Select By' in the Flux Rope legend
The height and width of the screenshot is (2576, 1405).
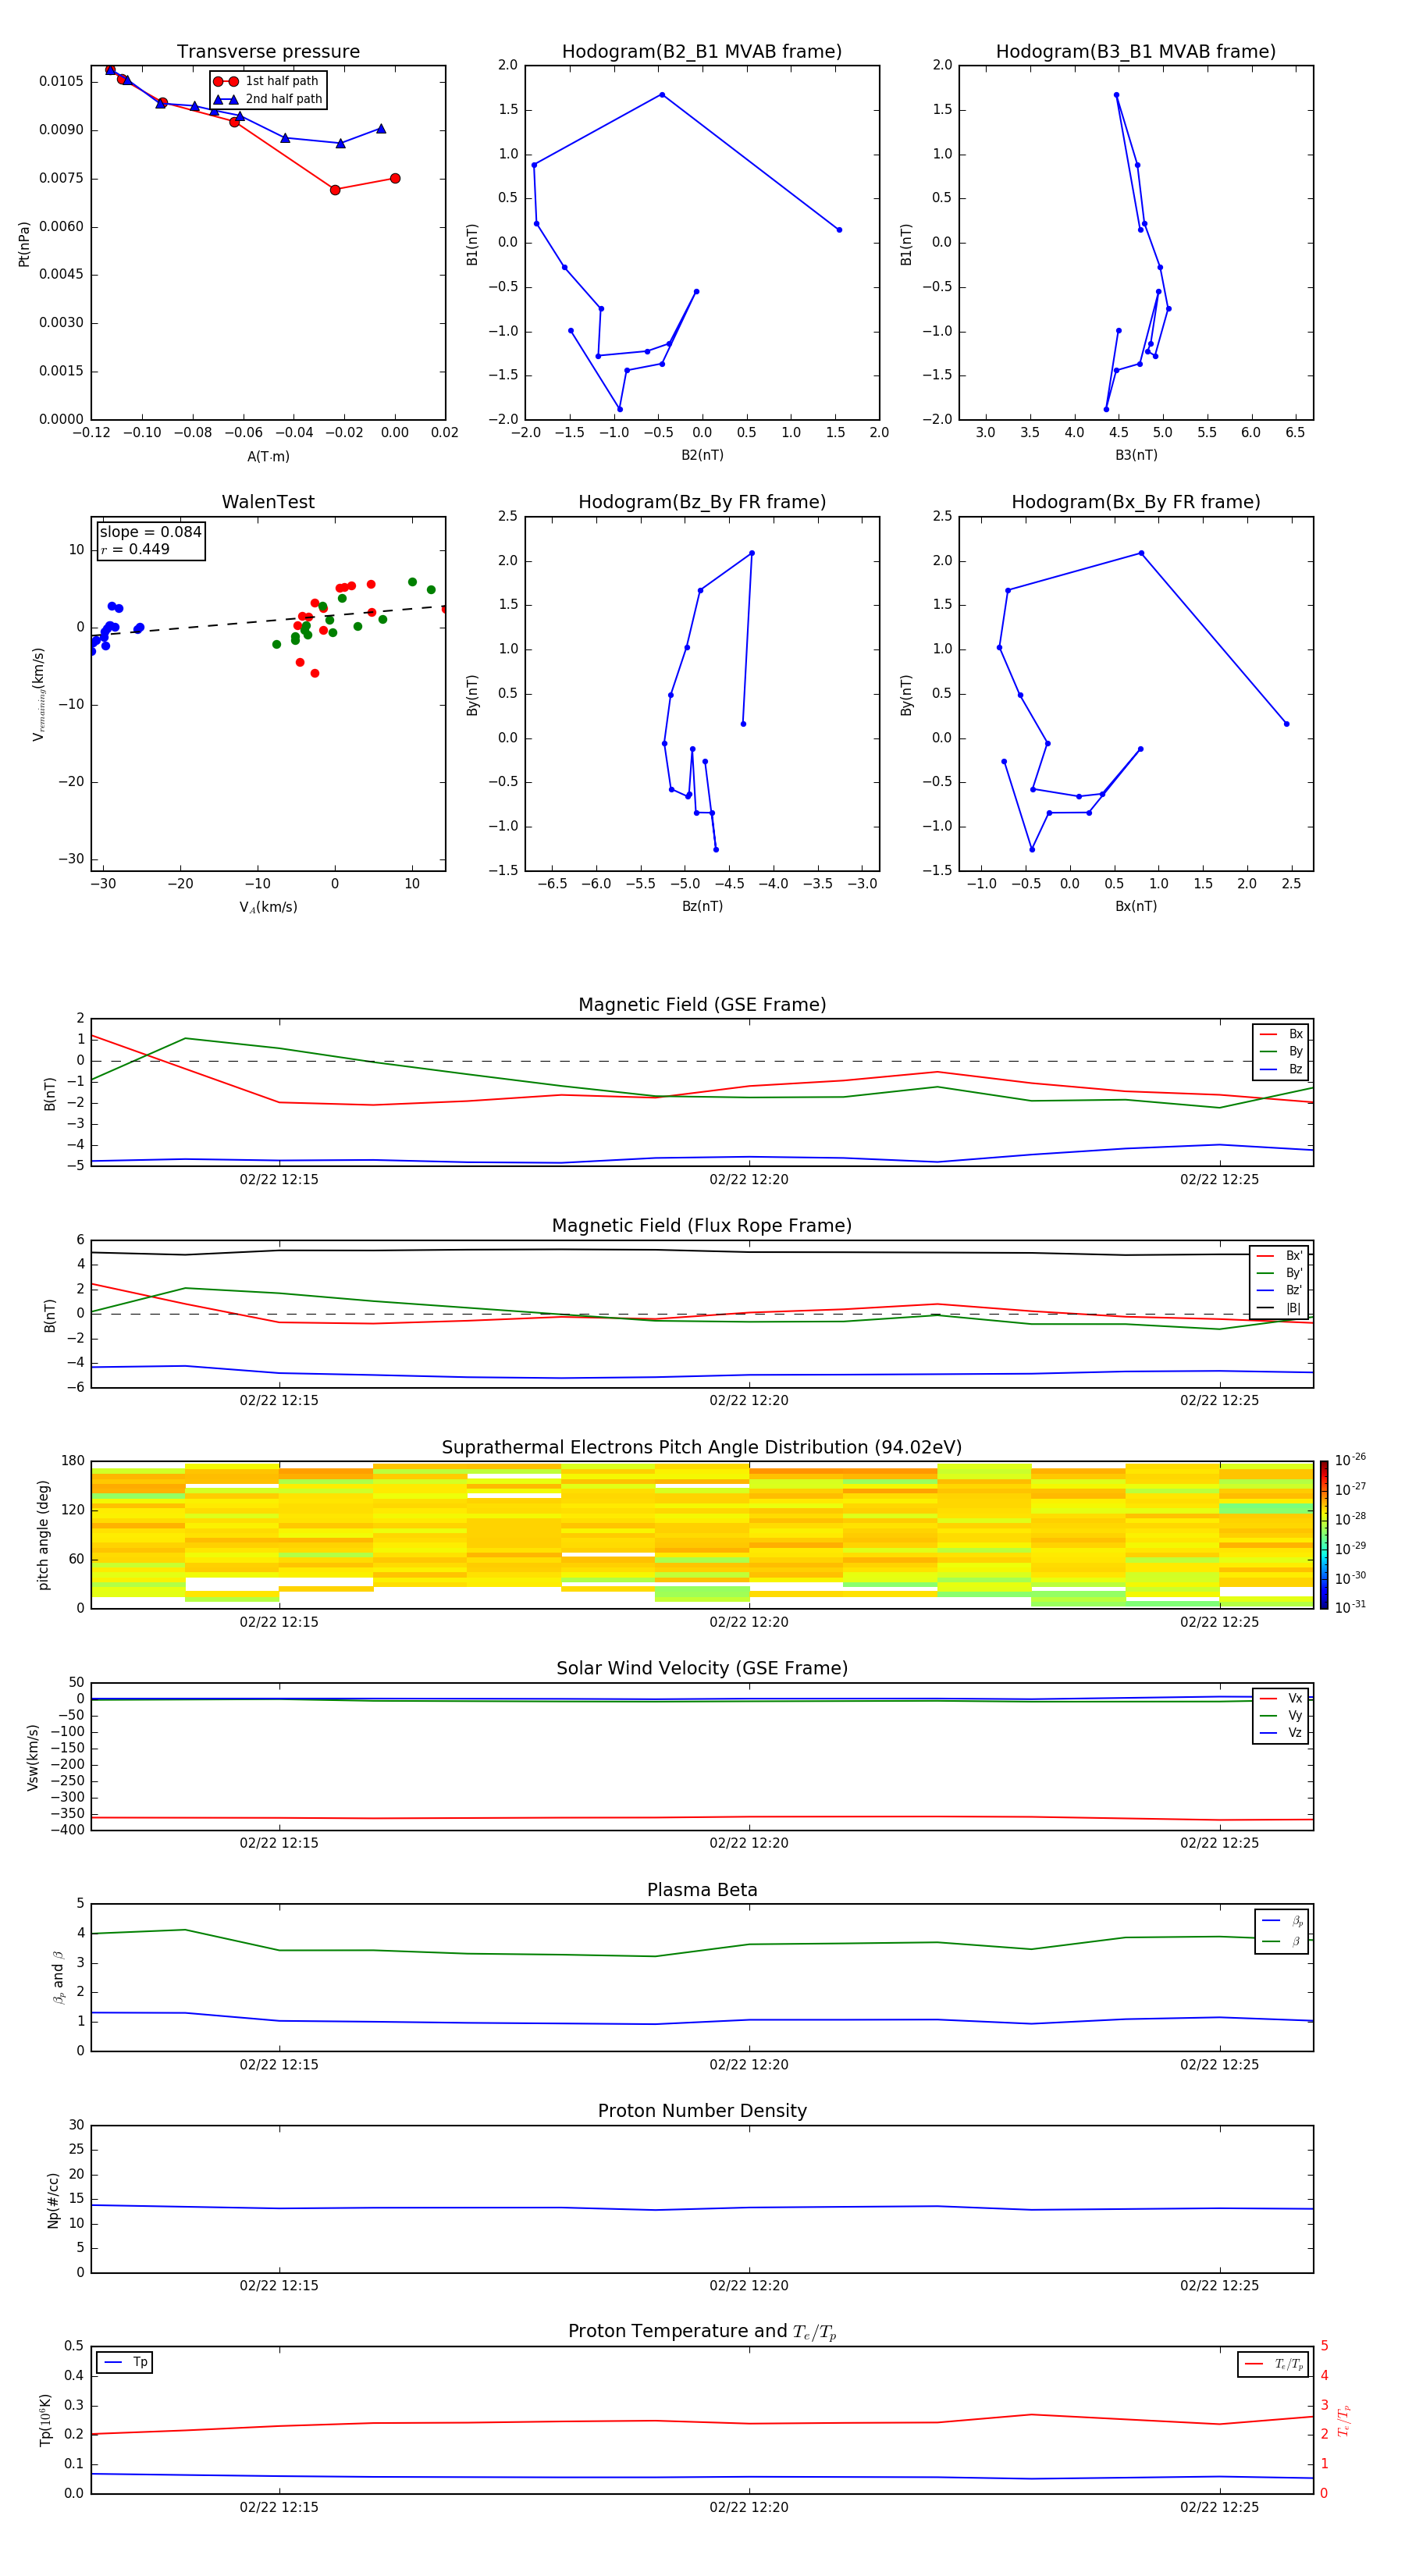point(1280,1273)
